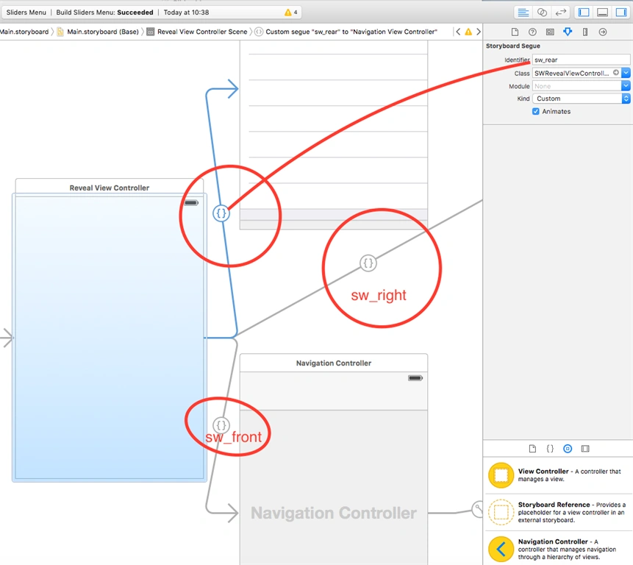Click the Module field showing None
Screen dimensions: 633x565
pos(577,86)
